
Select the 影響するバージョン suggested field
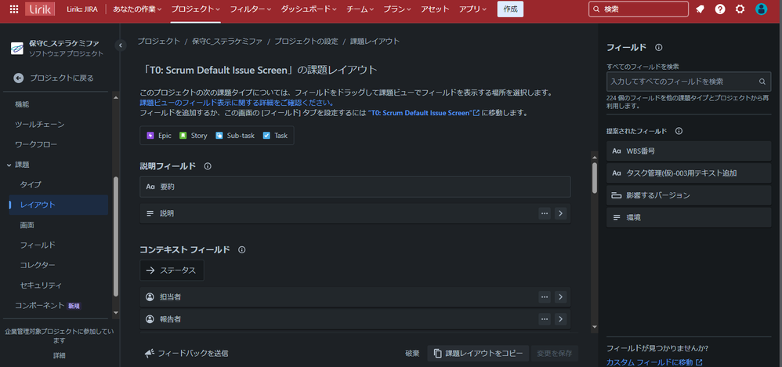tap(689, 195)
